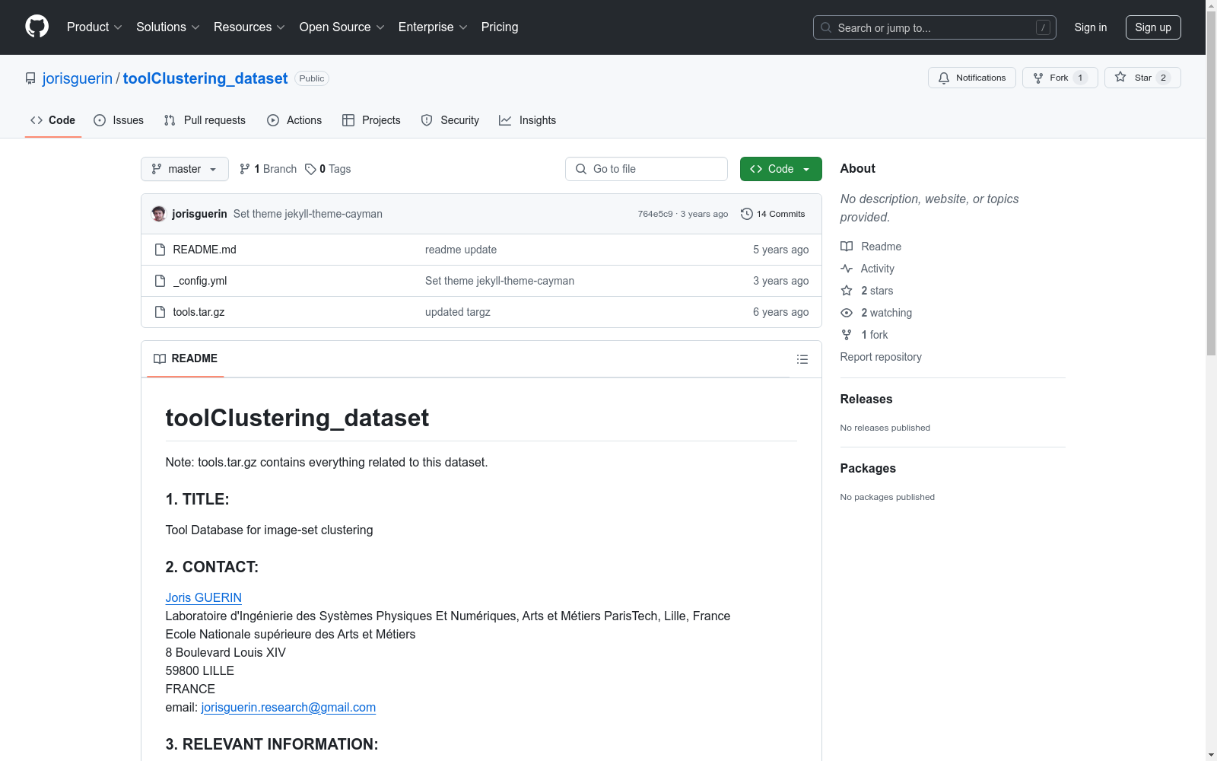Open the Actions tab
Viewport: 1217px width, 761px height.
pyautogui.click(x=294, y=120)
